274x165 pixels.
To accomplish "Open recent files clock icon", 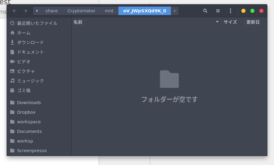I will pyautogui.click(x=12, y=23).
